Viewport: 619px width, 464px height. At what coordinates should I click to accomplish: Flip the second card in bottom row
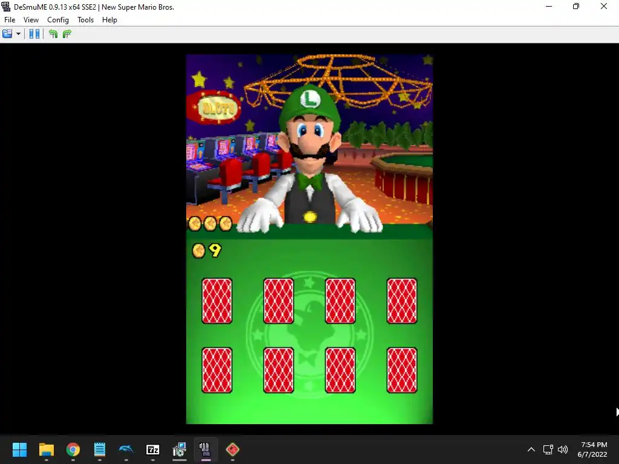click(x=278, y=370)
